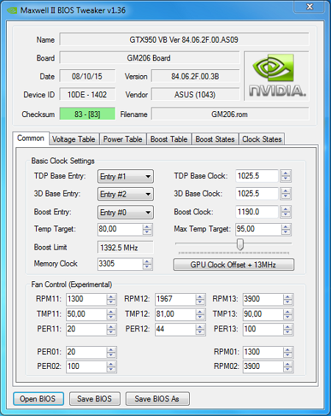
Task: Click the TDP Base Clock value field
Action: coord(257,176)
